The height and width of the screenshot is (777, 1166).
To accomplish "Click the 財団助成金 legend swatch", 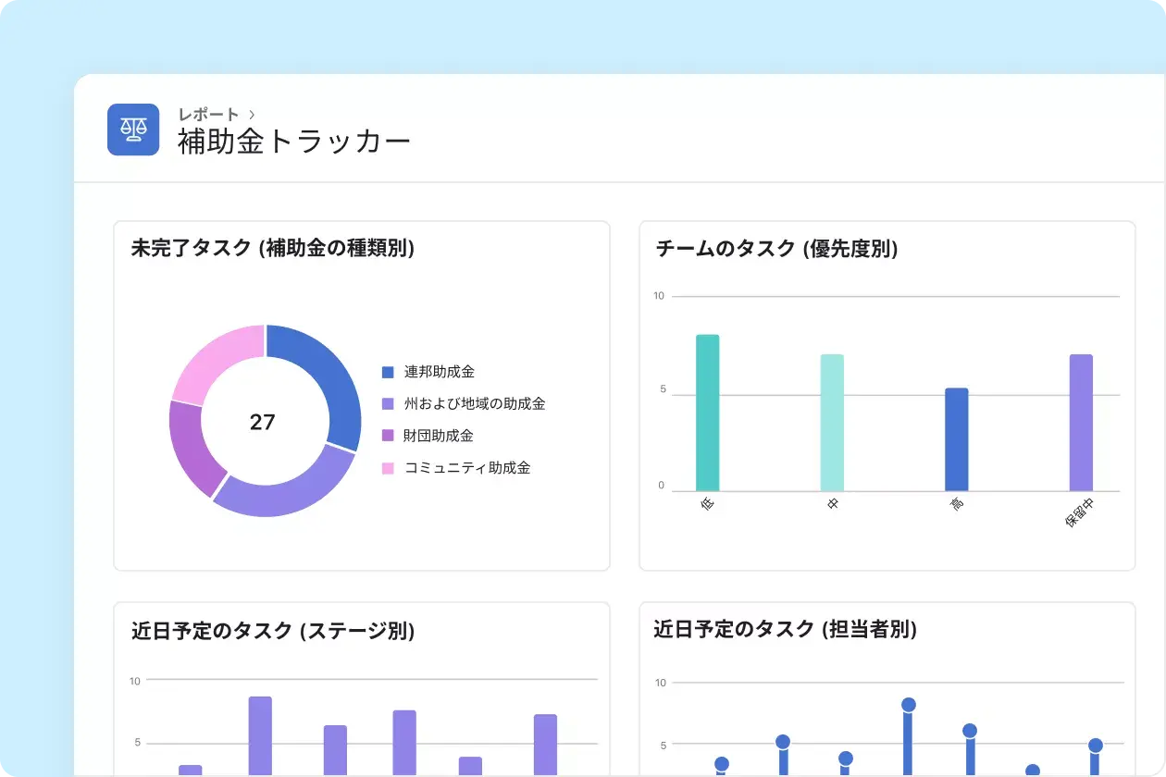I will tap(388, 436).
